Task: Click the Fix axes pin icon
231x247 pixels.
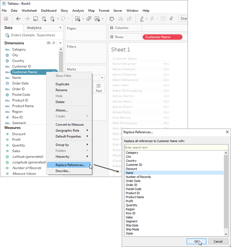Action: 171,18
